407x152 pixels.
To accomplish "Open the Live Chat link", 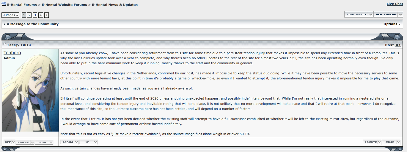I will tap(395, 4).
